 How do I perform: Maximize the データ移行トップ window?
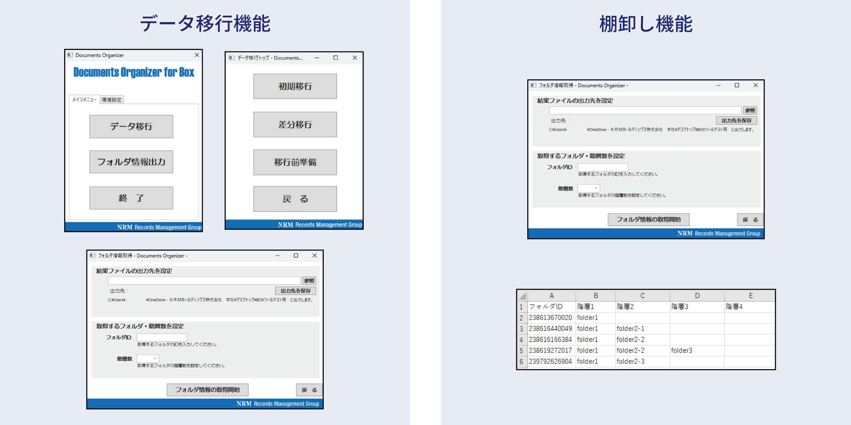point(335,58)
